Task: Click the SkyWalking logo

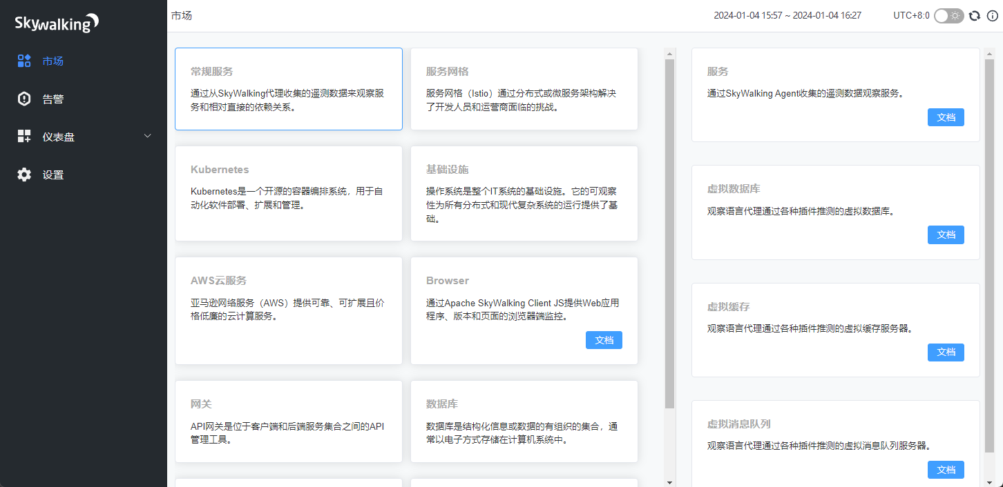Action: pyautogui.click(x=57, y=23)
